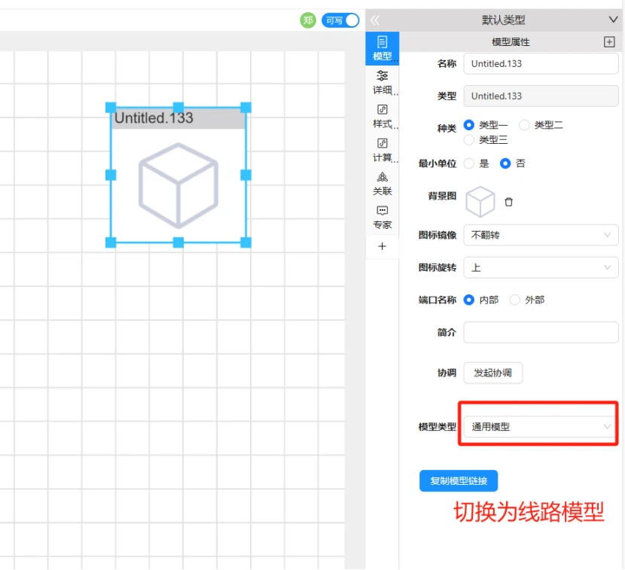Click the 背景图 cube thumbnail

click(480, 202)
